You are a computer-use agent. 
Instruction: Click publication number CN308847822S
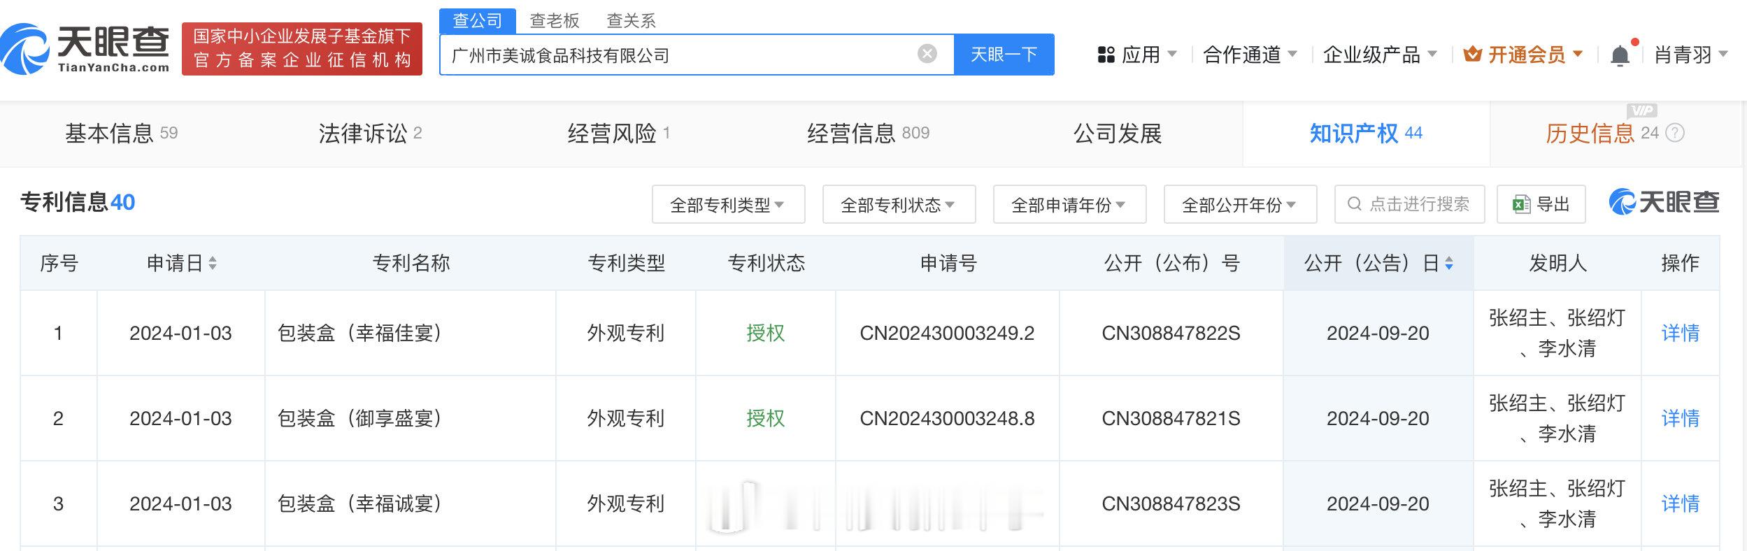point(1171,333)
